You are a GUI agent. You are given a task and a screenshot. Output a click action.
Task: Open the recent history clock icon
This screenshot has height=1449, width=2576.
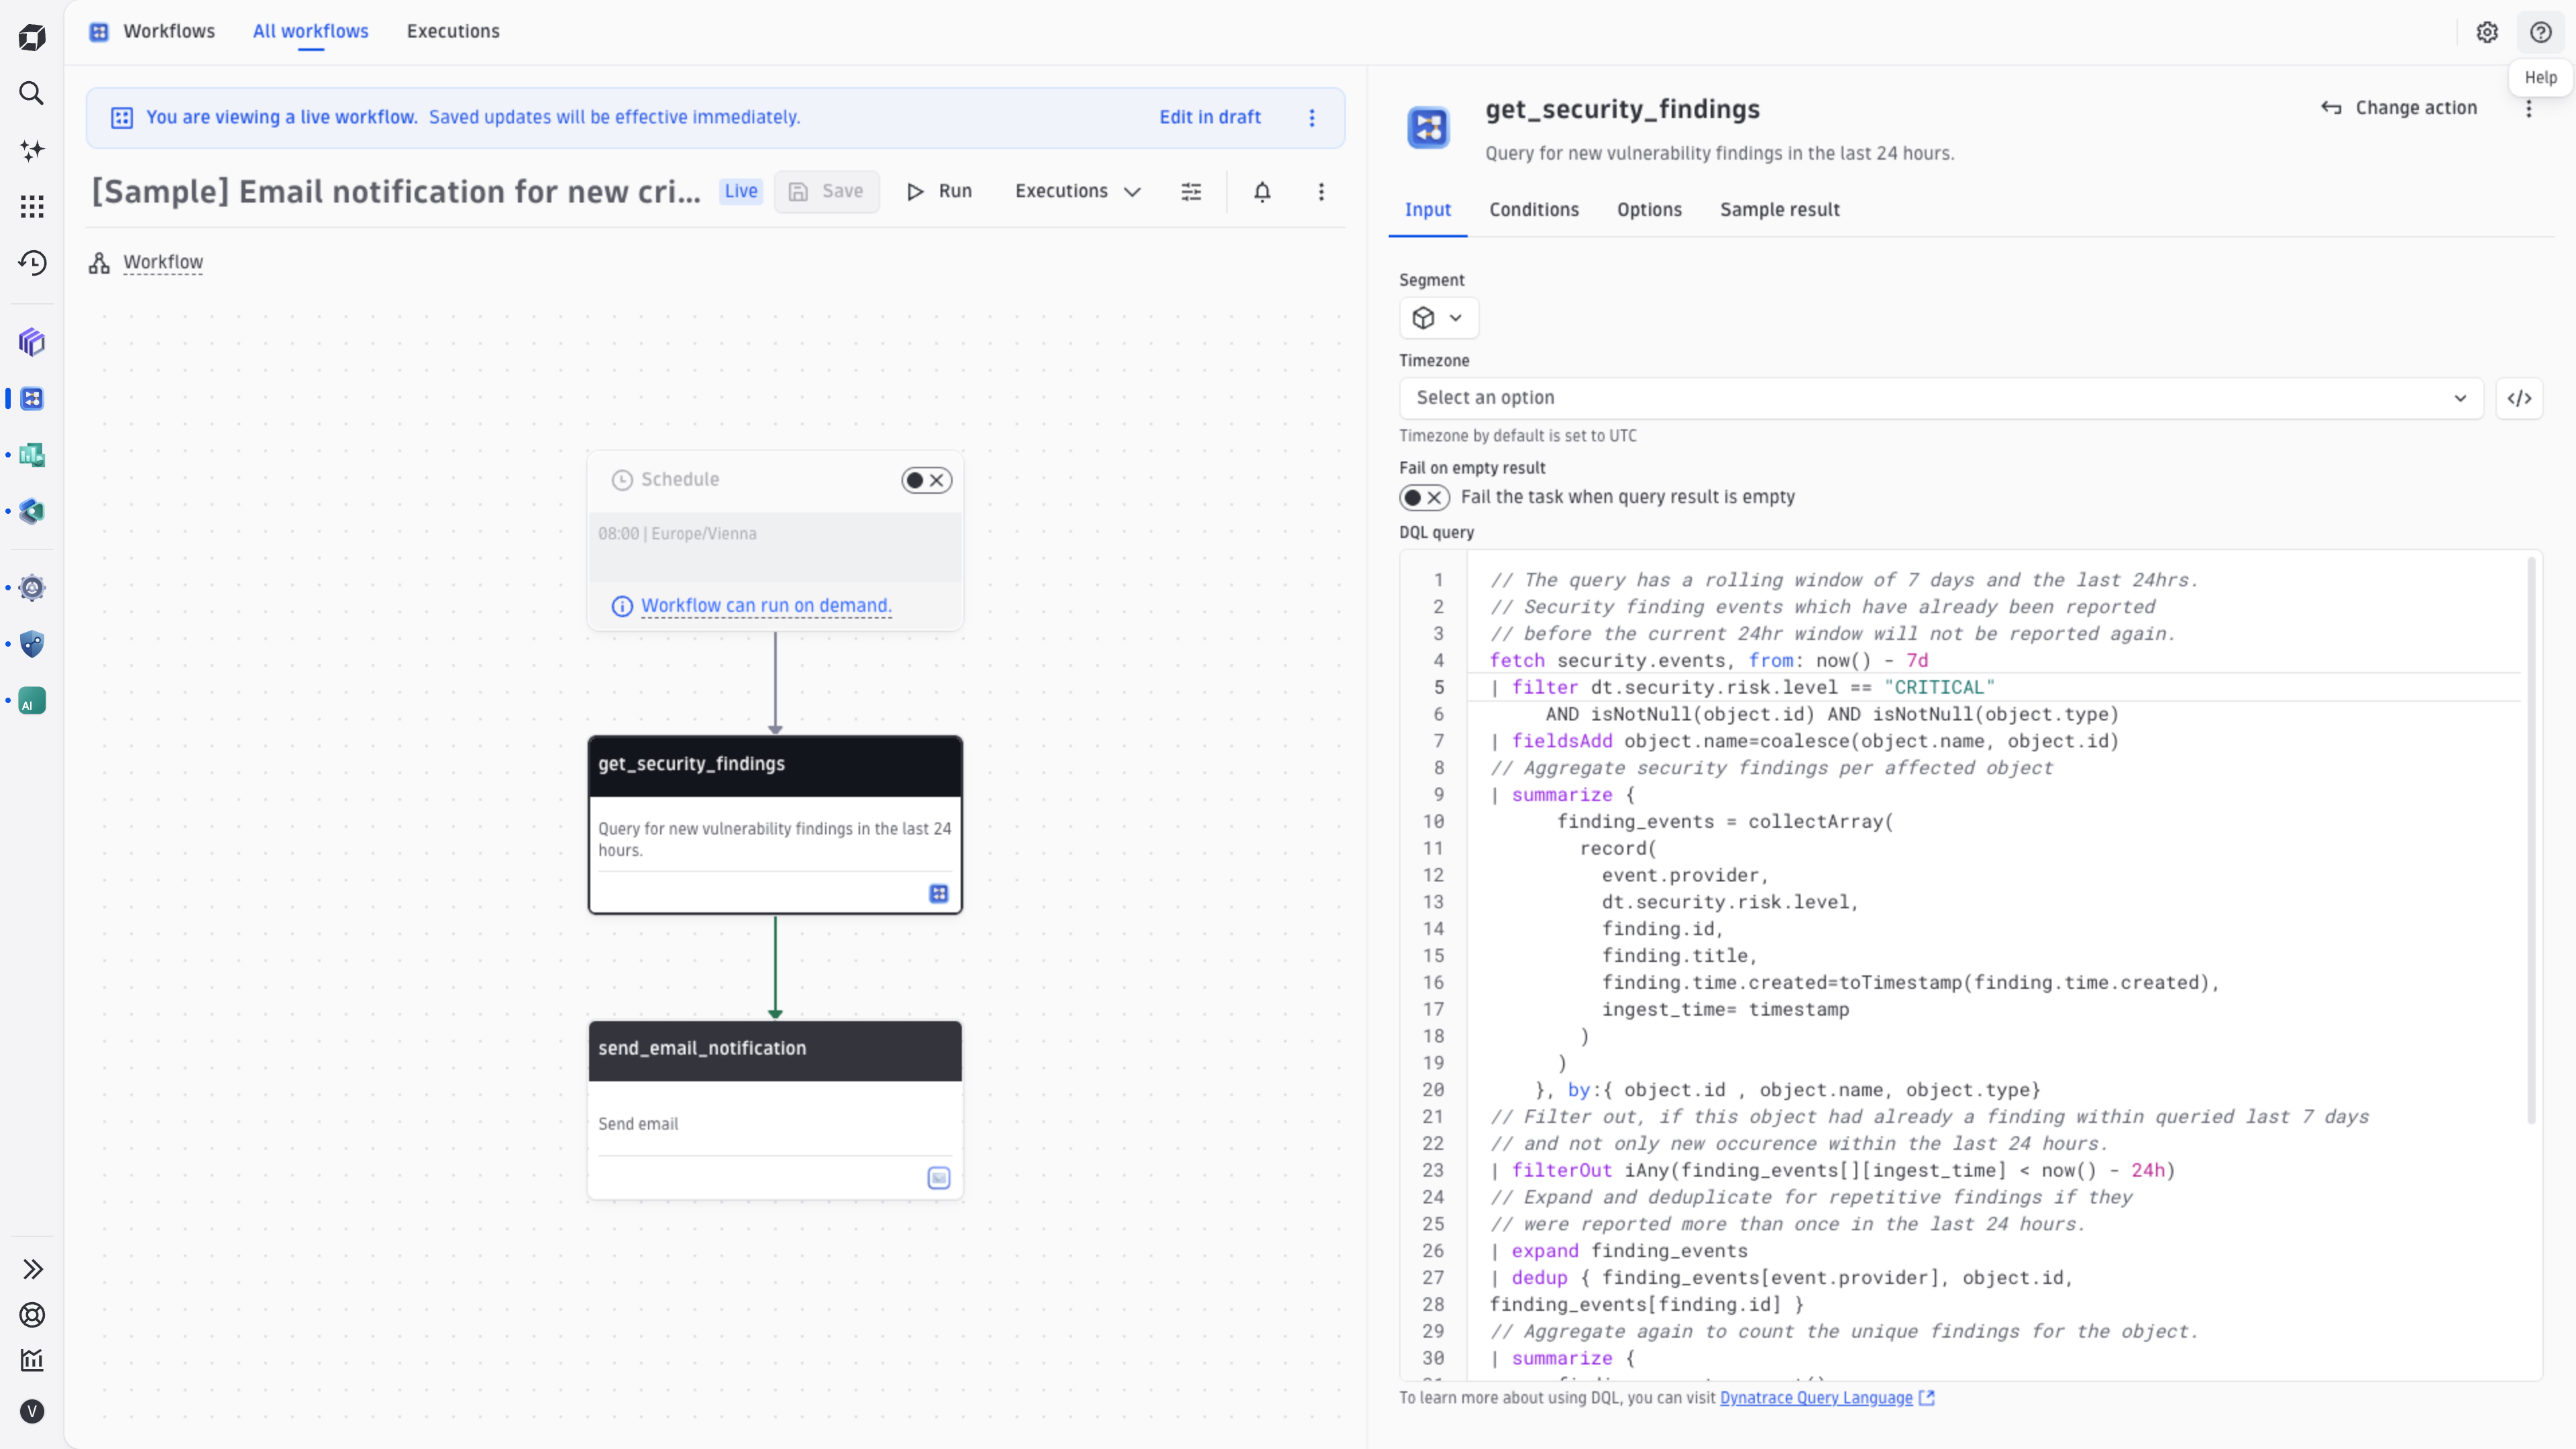tap(32, 263)
